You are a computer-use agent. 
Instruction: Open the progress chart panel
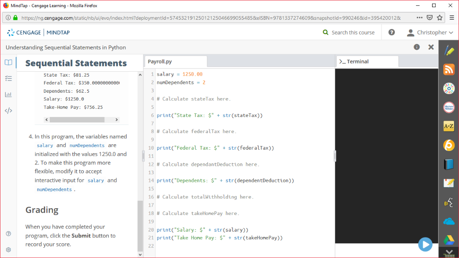tap(8, 94)
